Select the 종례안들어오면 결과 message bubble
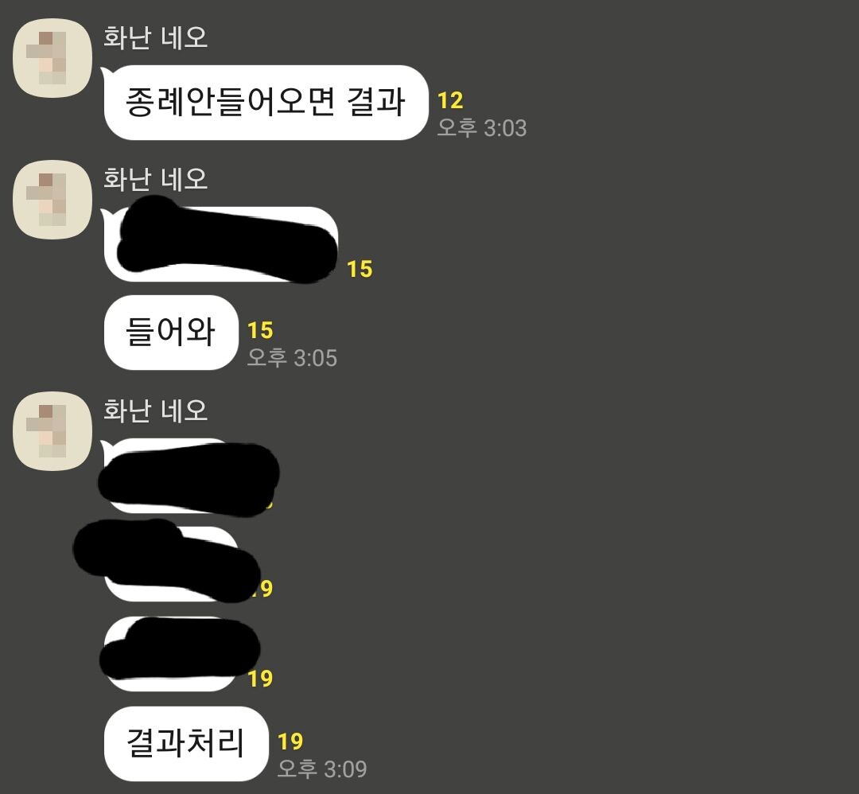The height and width of the screenshot is (794, 859). coord(265,103)
